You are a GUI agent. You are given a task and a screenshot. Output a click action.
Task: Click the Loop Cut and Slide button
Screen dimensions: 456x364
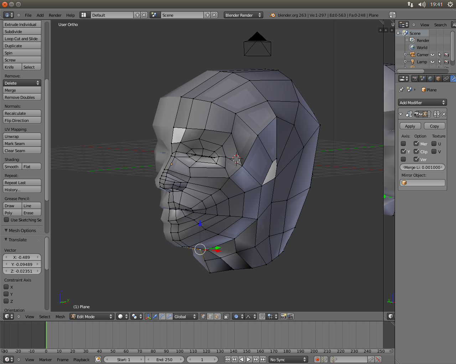(x=22, y=38)
